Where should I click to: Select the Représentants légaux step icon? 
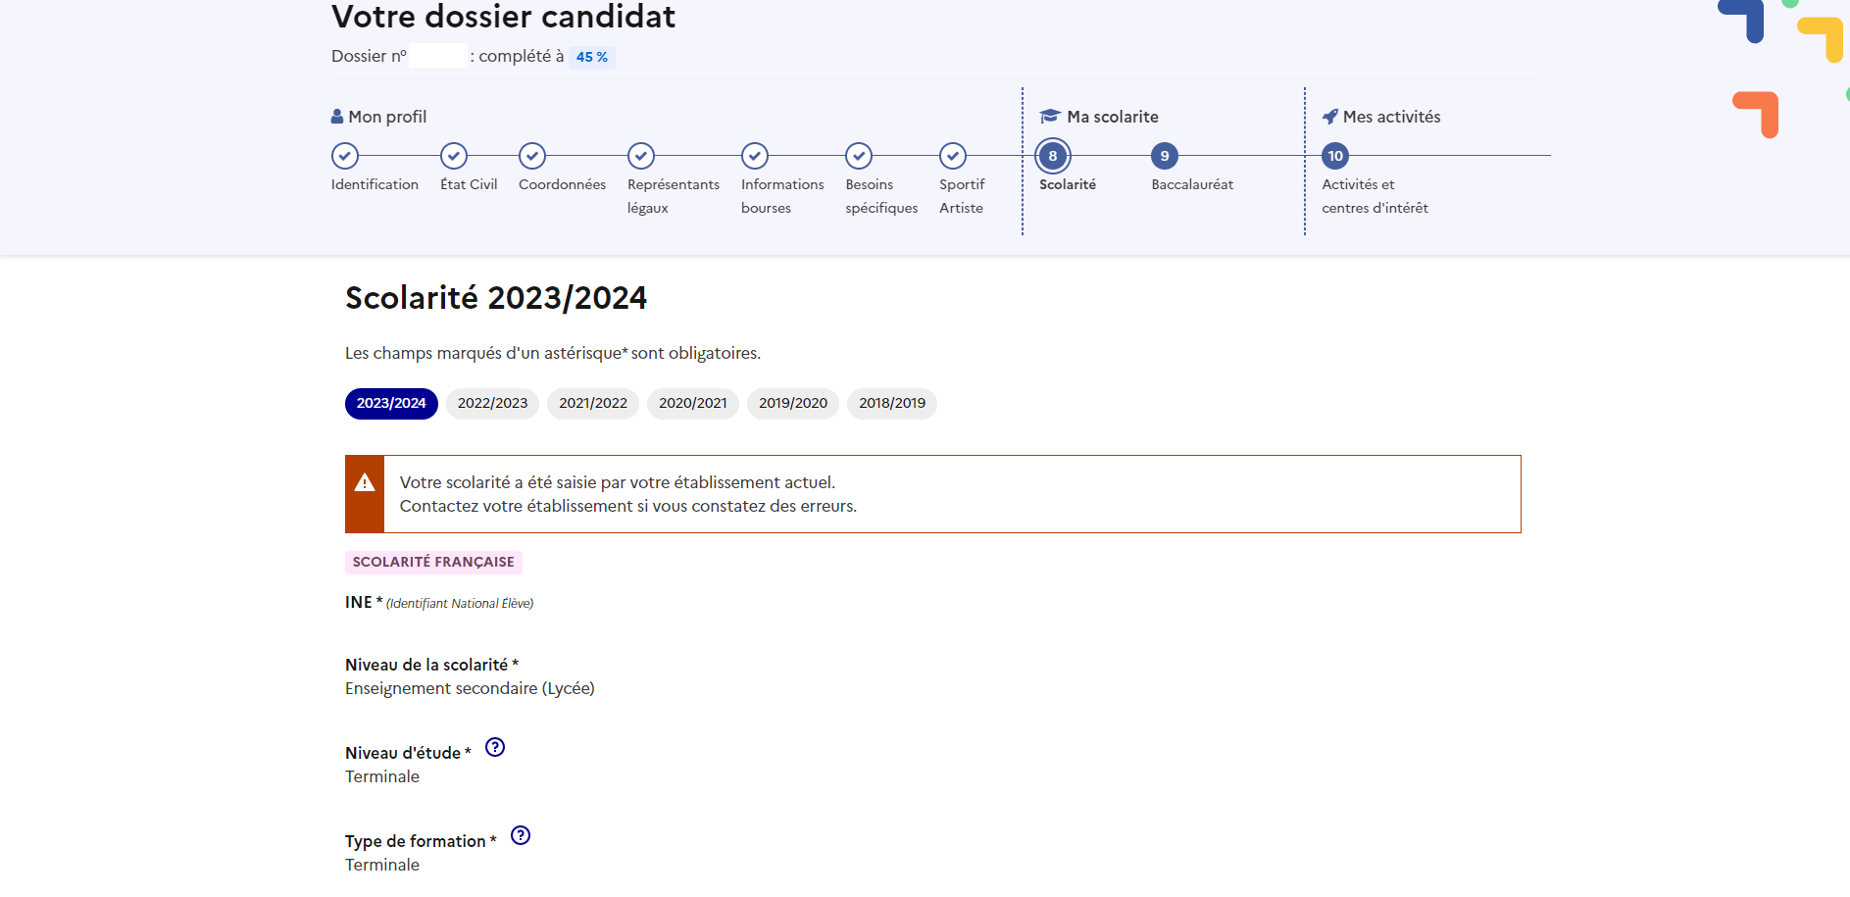pyautogui.click(x=641, y=156)
